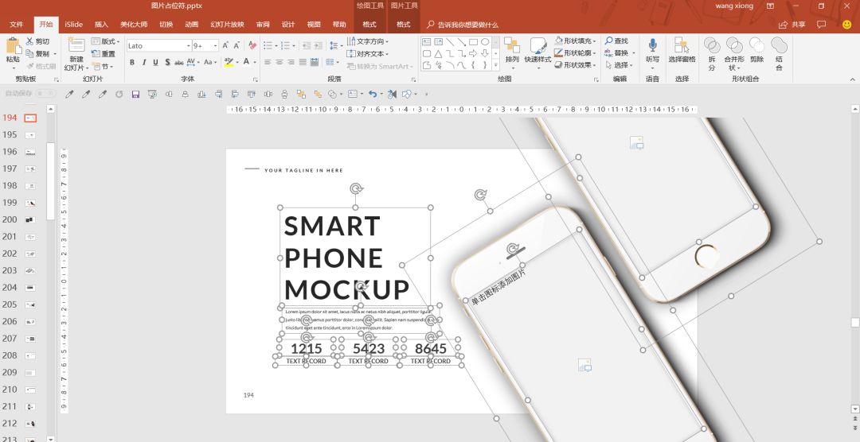Screen dimensions: 860x442
Task: Select the oval shape in gallery
Action: 485,41
